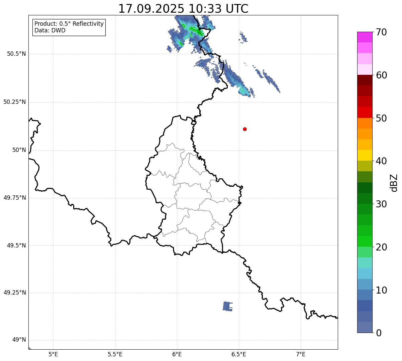Click the magenta segment at the colorbar top

pos(365,37)
